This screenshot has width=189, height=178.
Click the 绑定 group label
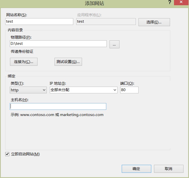coord(11,76)
